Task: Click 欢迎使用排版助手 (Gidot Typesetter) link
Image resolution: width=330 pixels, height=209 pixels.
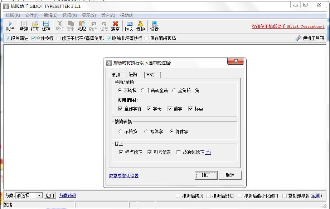Action: pyautogui.click(x=288, y=26)
